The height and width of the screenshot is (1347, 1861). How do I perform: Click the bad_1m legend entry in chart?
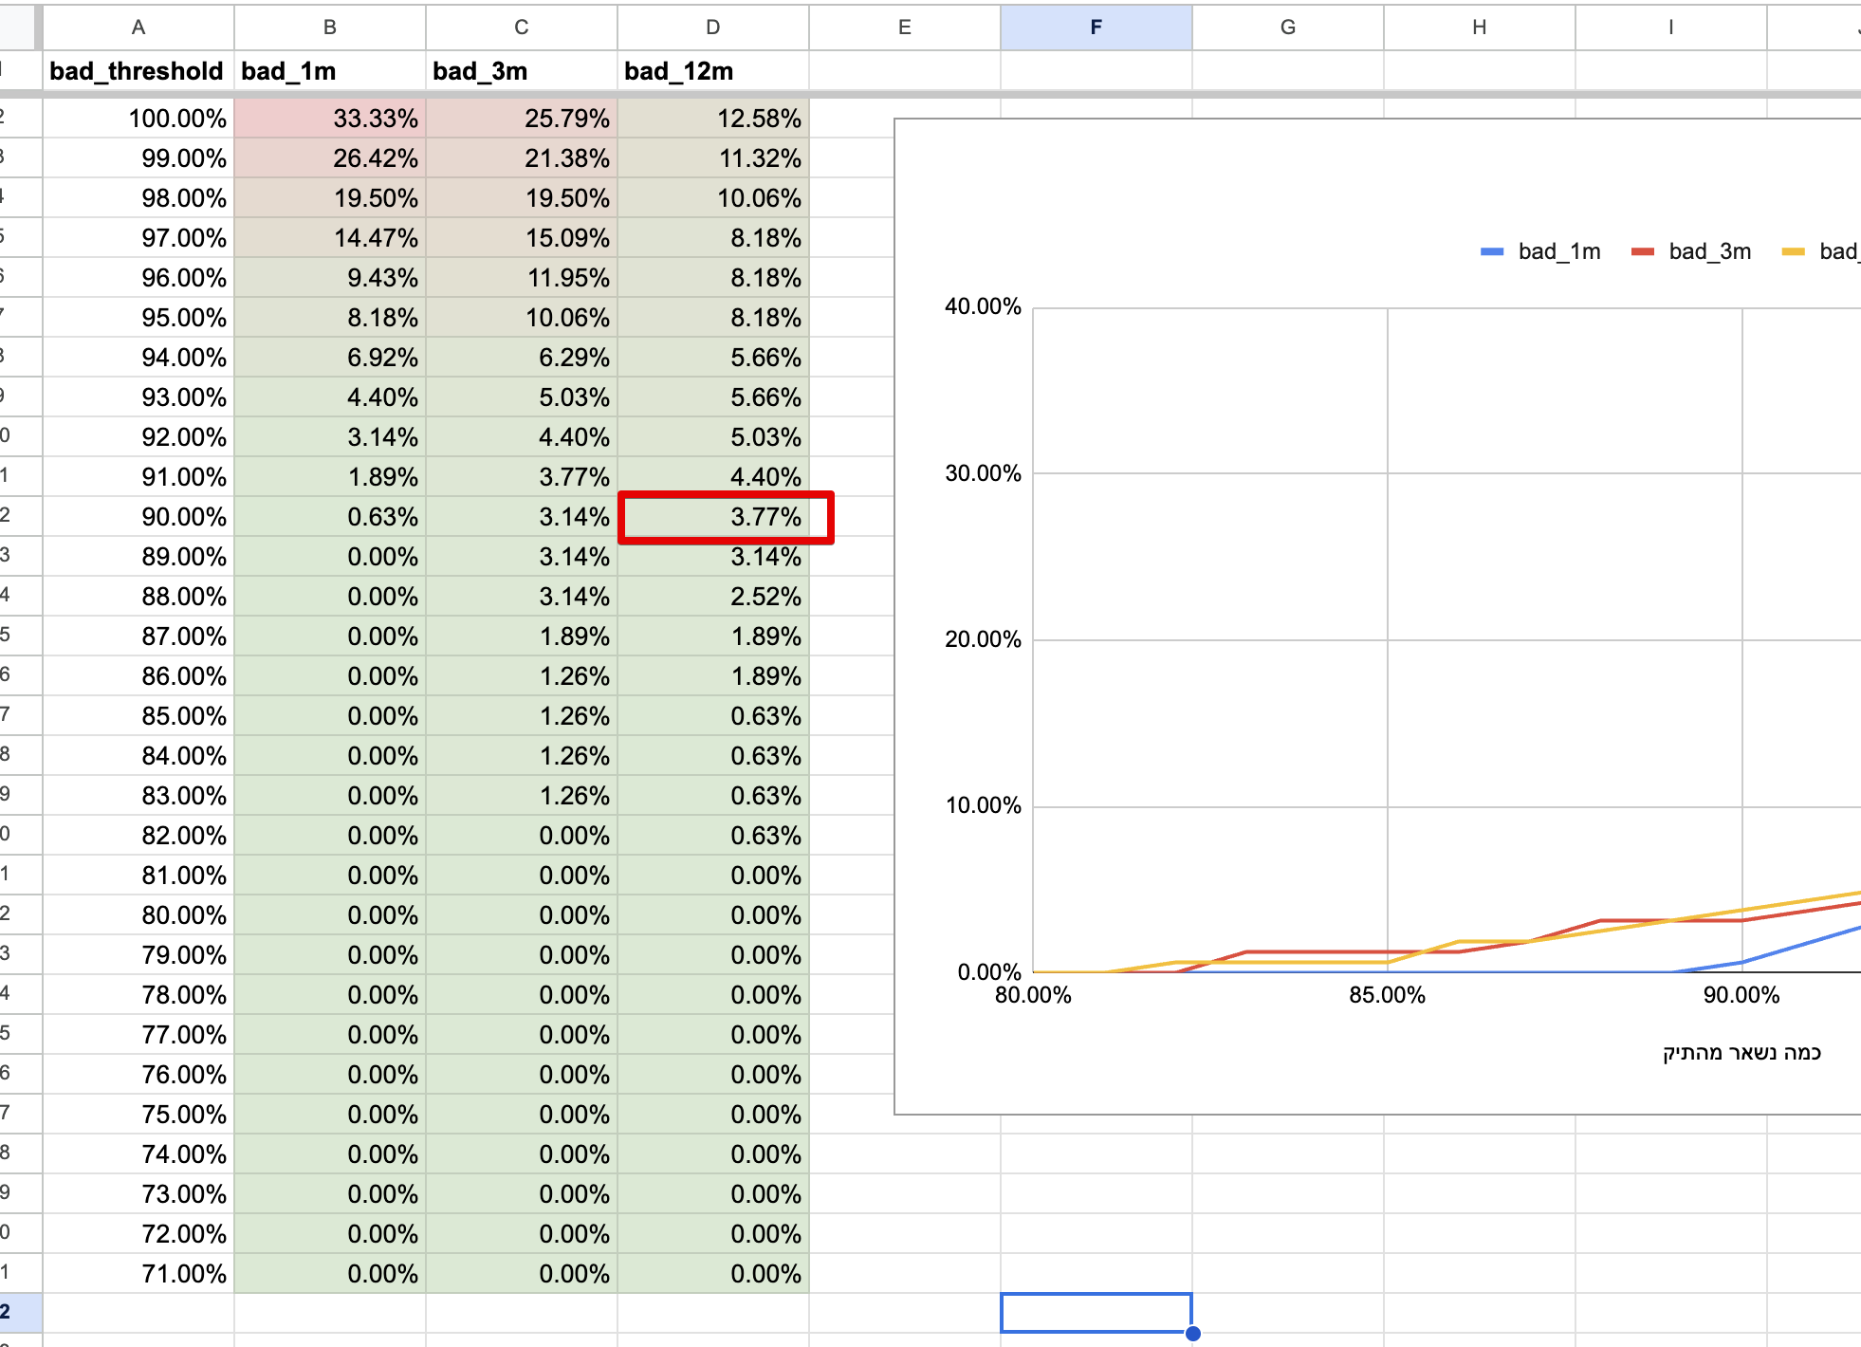1557,251
